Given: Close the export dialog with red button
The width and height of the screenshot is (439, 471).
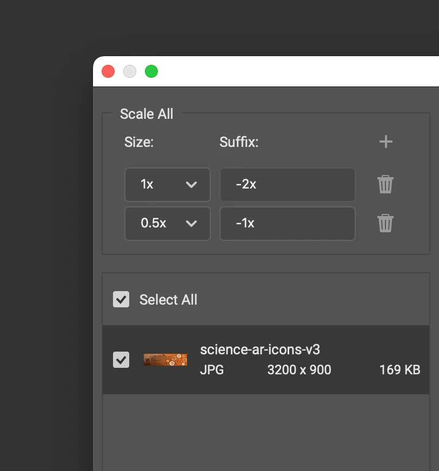Looking at the screenshot, I should pos(108,71).
